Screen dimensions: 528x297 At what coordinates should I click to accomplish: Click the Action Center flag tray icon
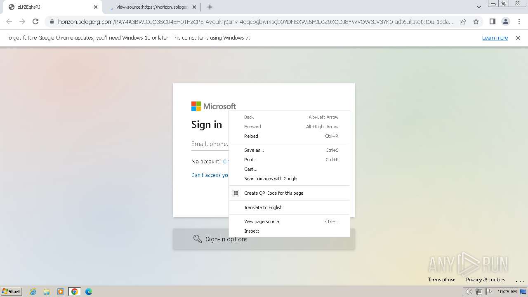coord(489,292)
